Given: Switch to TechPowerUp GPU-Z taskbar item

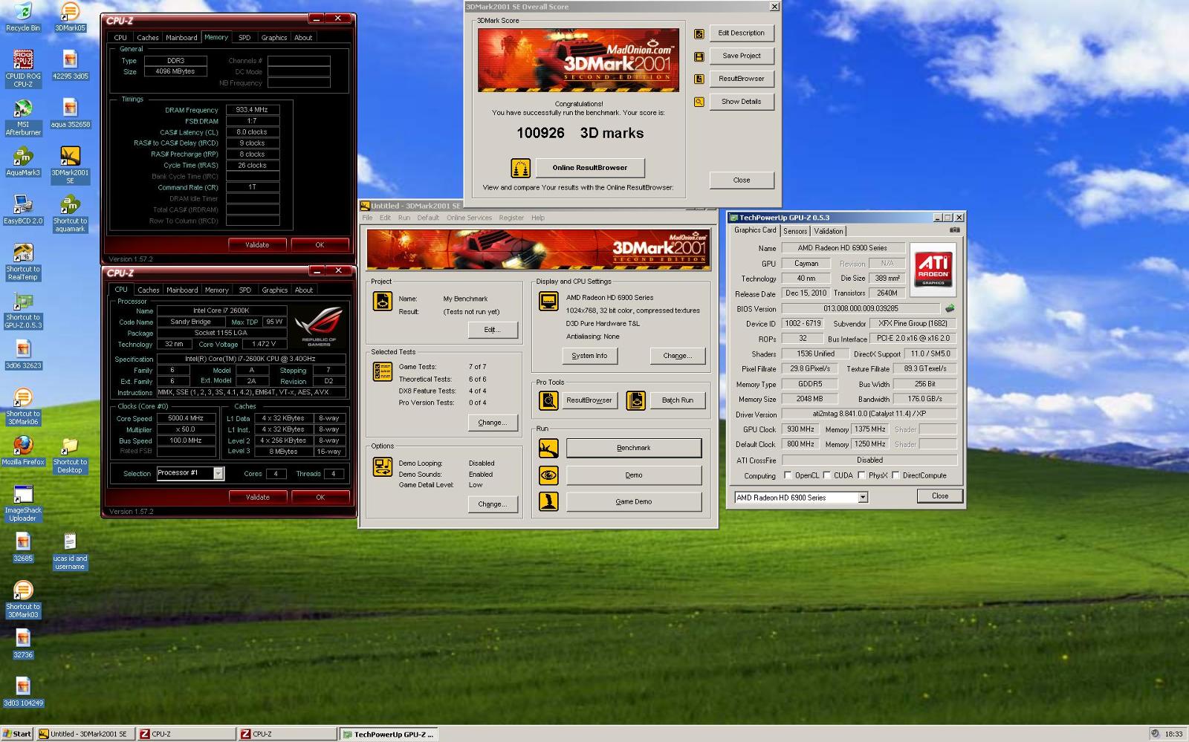Looking at the screenshot, I should coord(389,734).
